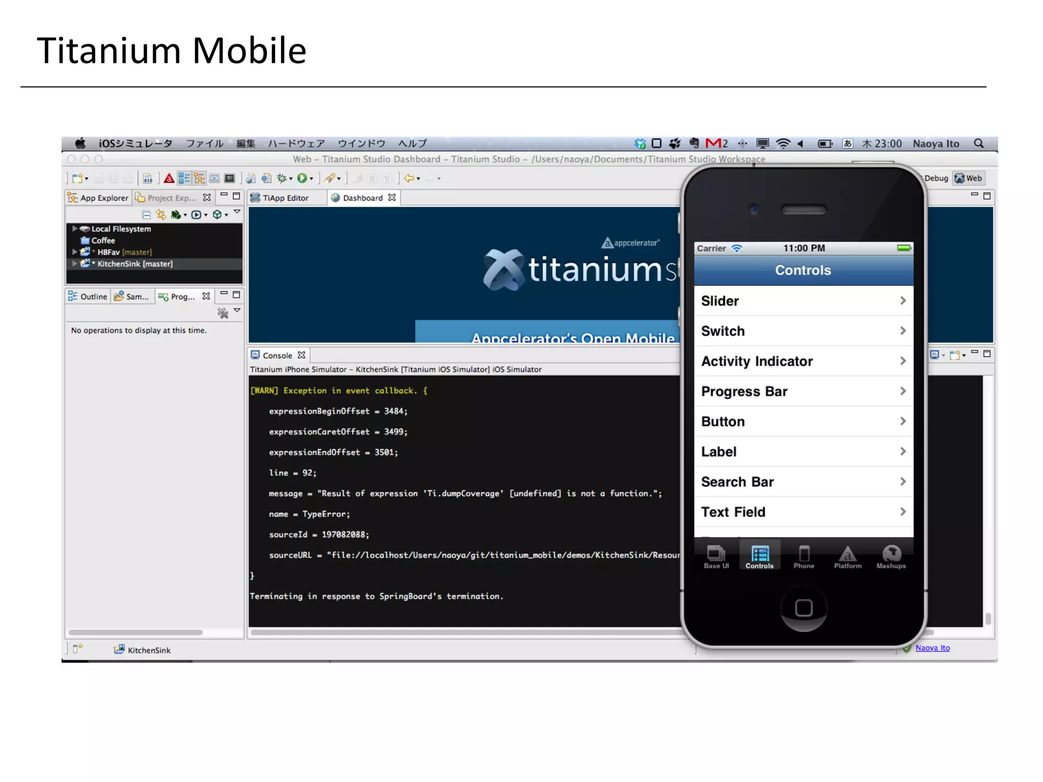Expand the Local Filesystem tree node
The image size is (1043, 782).
coord(75,229)
